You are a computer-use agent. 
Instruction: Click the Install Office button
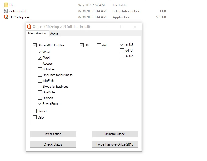coord(53,134)
